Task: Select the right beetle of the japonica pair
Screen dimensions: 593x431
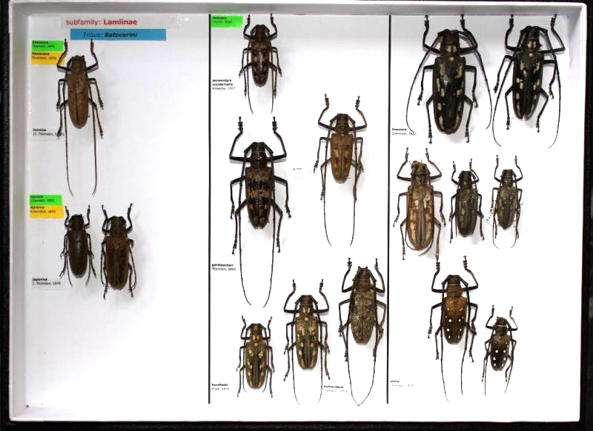Action: [x=117, y=253]
